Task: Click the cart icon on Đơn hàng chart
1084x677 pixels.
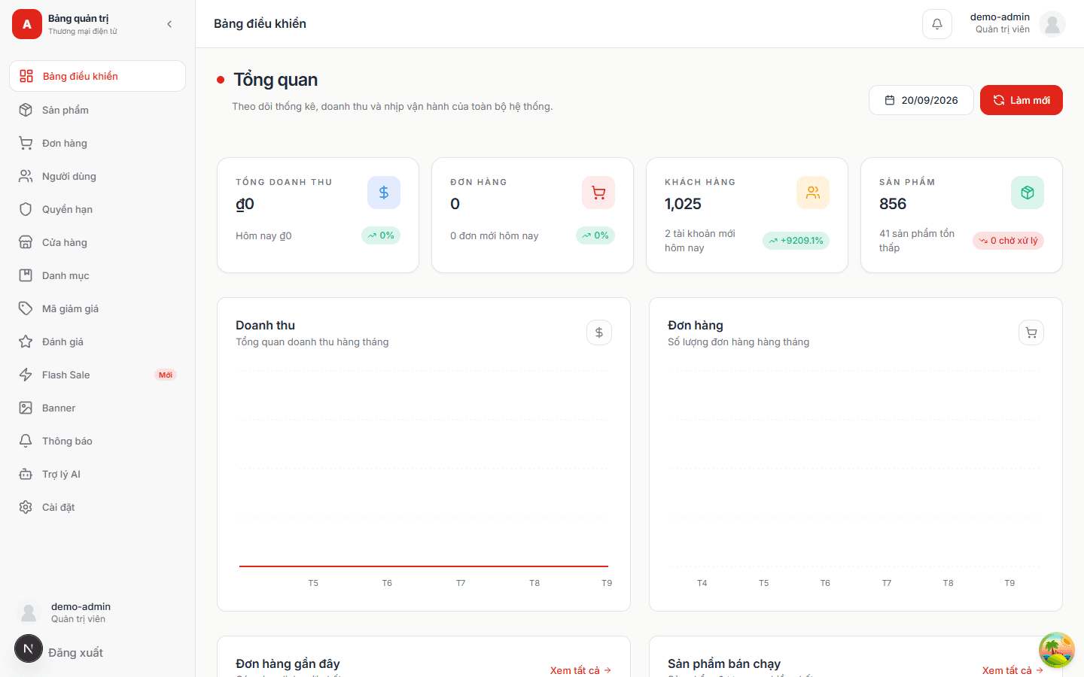Action: coord(1031,332)
